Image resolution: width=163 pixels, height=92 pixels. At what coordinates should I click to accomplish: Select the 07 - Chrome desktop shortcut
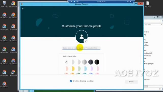pyautogui.click(x=4, y=84)
